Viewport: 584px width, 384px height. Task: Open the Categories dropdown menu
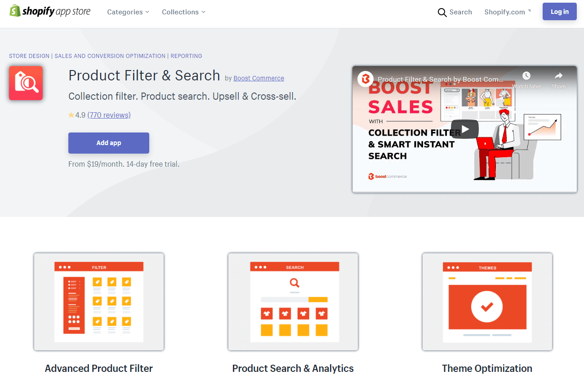click(128, 12)
